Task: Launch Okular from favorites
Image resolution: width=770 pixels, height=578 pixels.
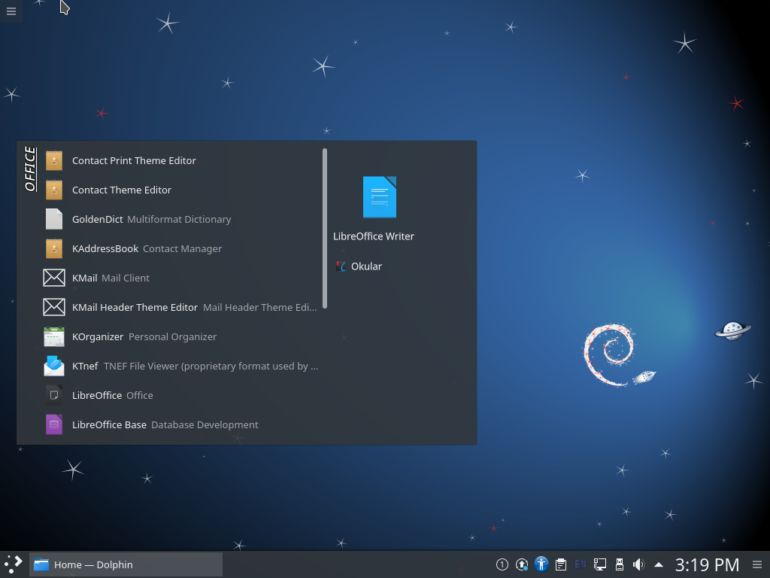Action: 359,266
